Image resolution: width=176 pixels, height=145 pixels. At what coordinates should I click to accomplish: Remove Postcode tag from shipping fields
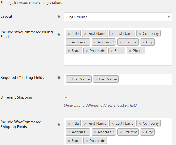point(87,141)
